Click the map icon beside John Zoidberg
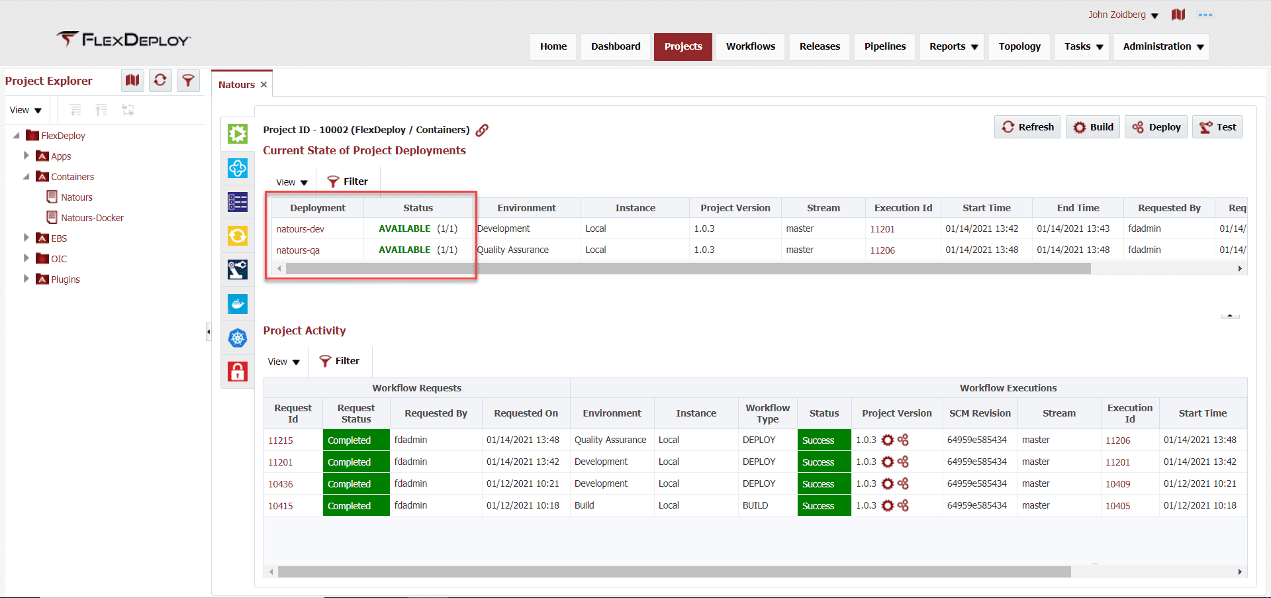 click(x=1178, y=15)
